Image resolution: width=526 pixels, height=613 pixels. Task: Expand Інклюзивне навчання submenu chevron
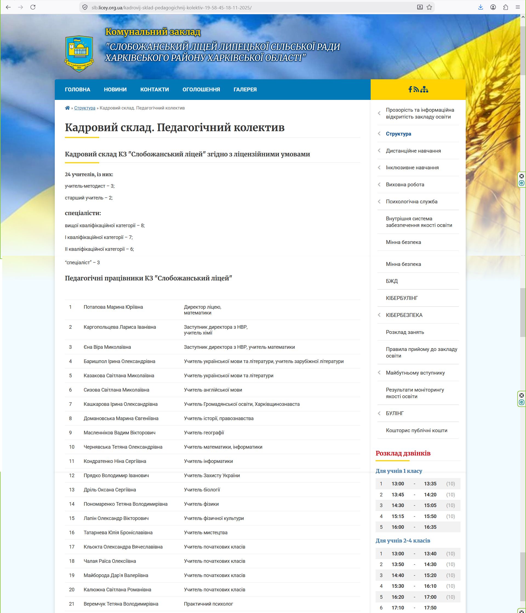coord(379,167)
